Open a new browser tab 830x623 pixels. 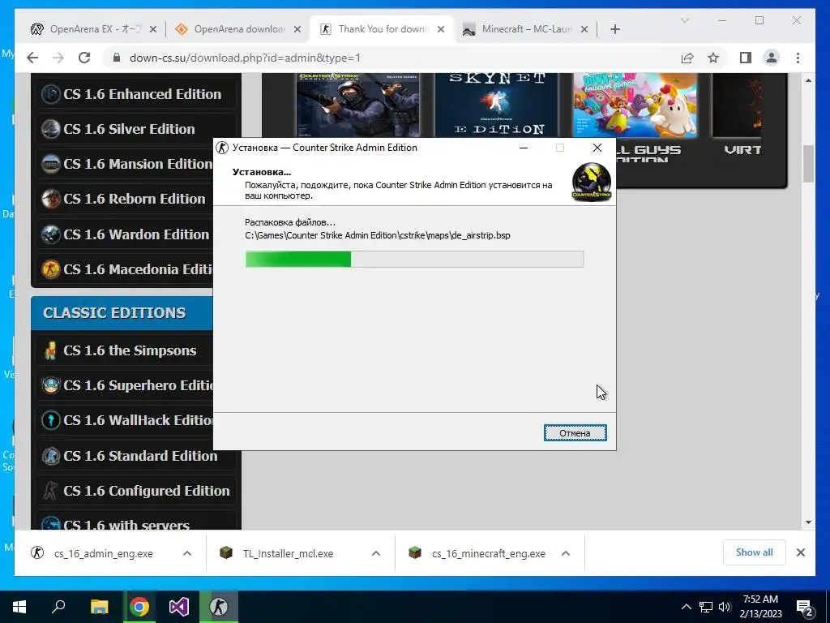[614, 29]
